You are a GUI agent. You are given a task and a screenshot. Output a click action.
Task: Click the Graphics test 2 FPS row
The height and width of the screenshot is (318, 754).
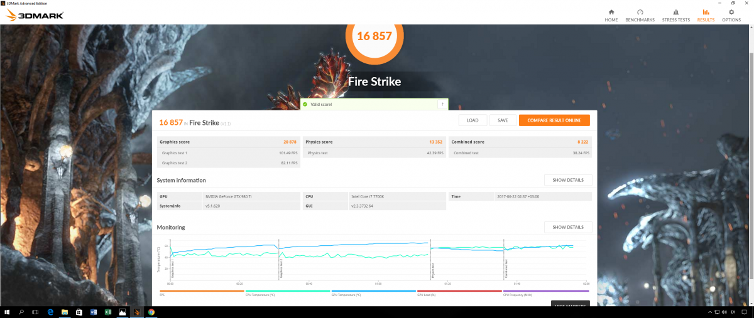(x=228, y=163)
